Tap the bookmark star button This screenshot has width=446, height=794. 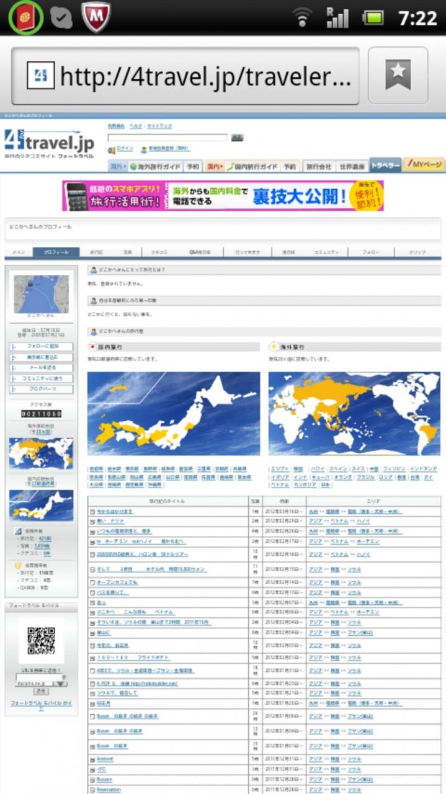pyautogui.click(x=398, y=76)
